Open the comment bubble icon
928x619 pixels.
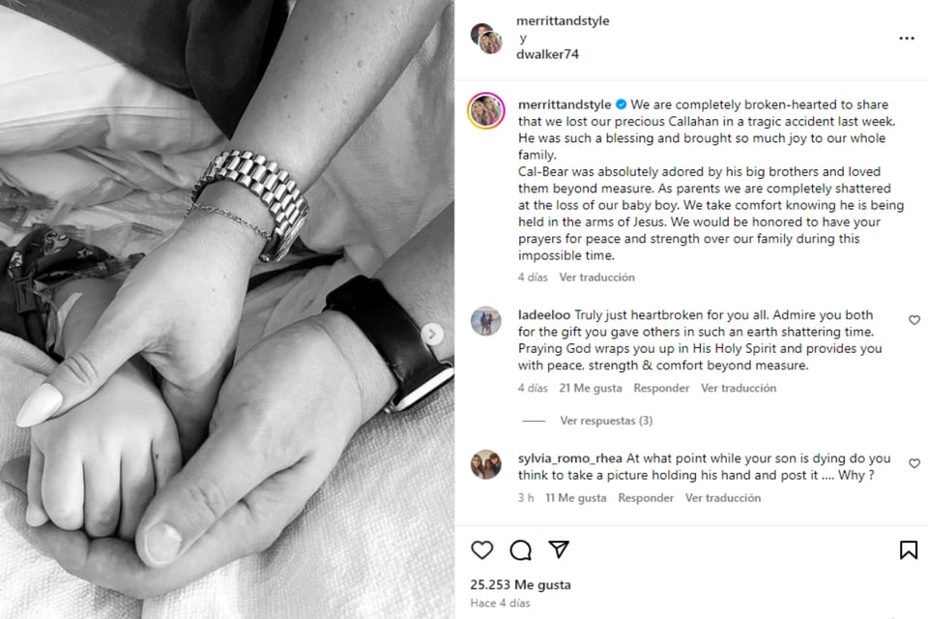point(520,549)
